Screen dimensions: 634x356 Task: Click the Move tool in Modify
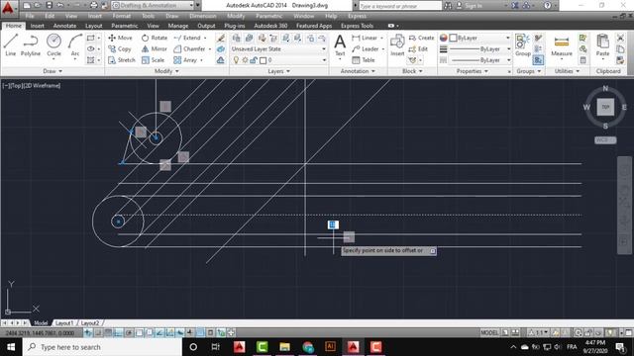121,38
